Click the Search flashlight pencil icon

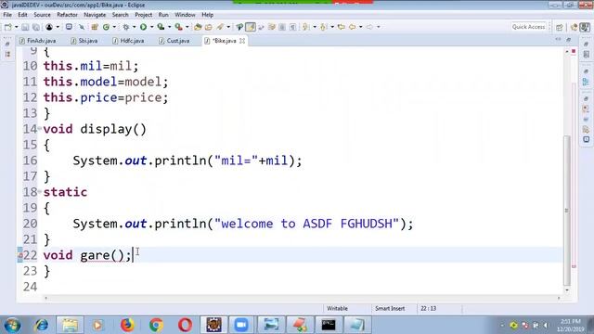[x=220, y=27]
